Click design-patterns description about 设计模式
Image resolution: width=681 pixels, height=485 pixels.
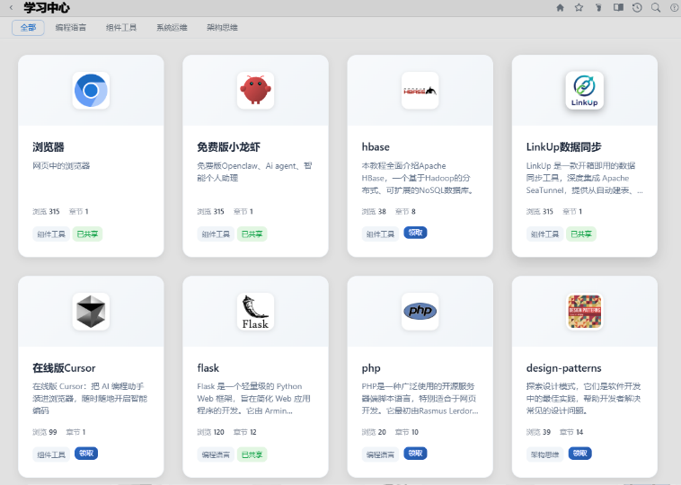(583, 398)
